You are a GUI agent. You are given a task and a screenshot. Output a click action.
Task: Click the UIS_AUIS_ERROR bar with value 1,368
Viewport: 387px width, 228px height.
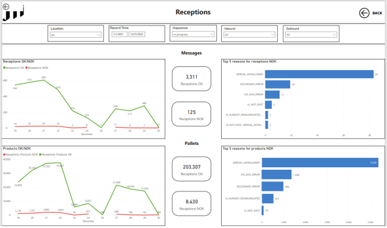(276, 175)
